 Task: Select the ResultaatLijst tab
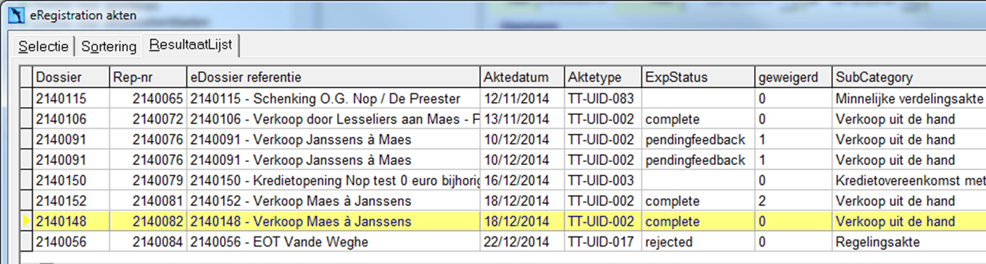coord(191,45)
